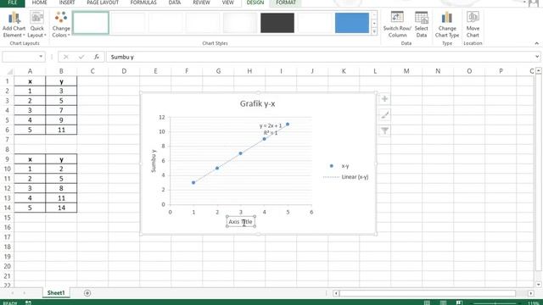Open the DATA tab
This screenshot has width=543, height=305.
(x=175, y=3)
